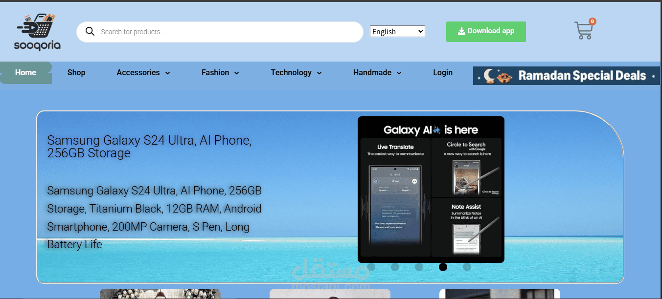The image size is (662, 299).
Task: Click the Sooqoria logo
Action: [38, 32]
